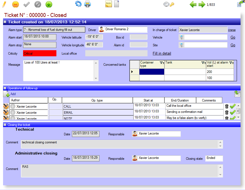This screenshot has width=245, height=190.
Task: Click the clock and key icon
Action: [169, 4]
